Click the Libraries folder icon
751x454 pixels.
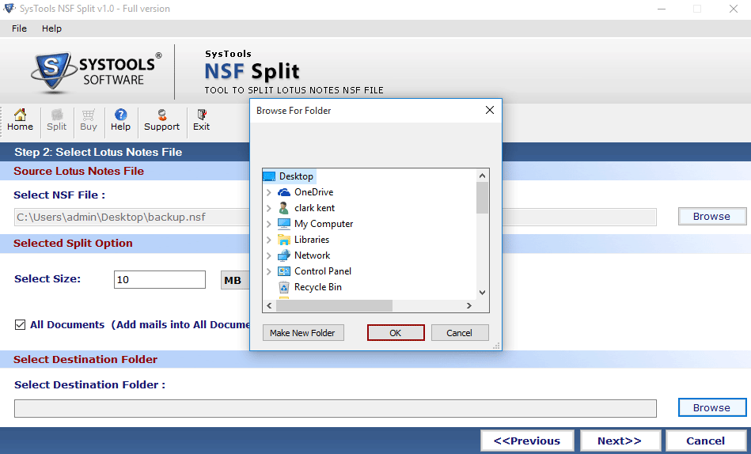point(284,240)
